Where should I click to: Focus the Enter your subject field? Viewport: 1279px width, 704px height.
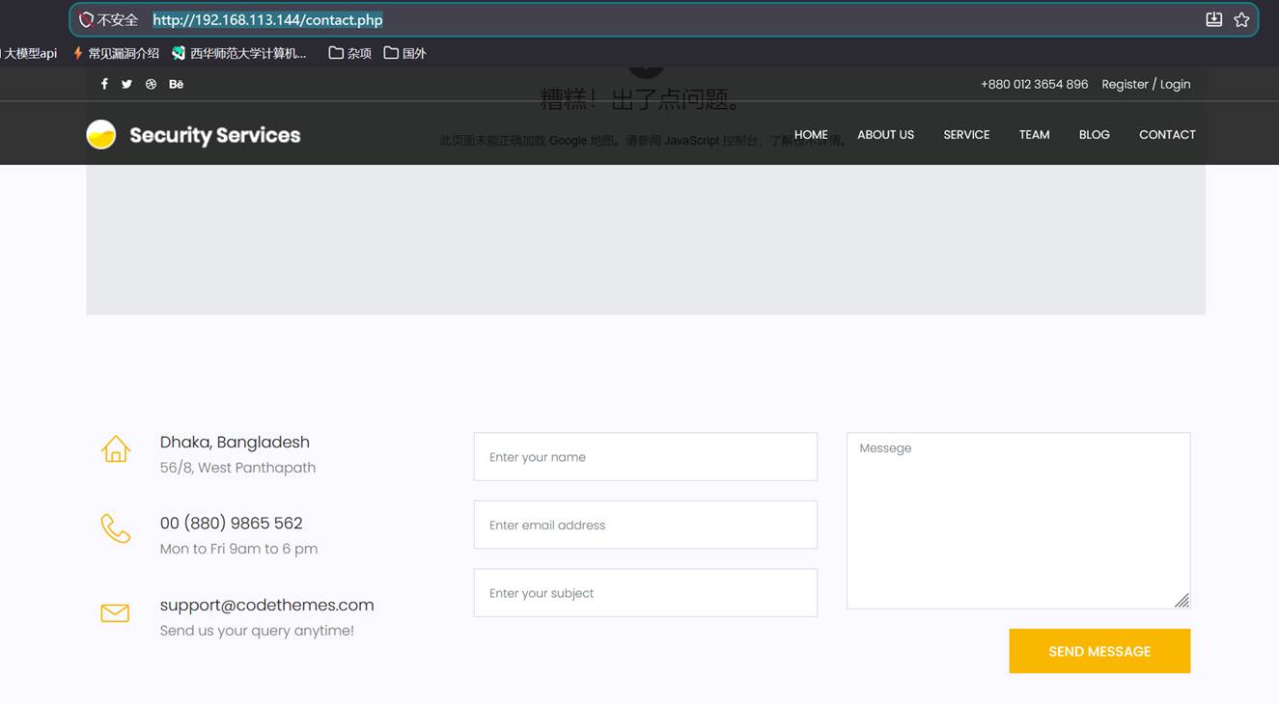click(645, 593)
